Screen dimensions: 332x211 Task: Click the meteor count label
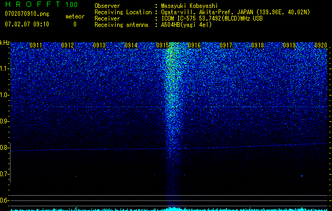[x=75, y=16]
